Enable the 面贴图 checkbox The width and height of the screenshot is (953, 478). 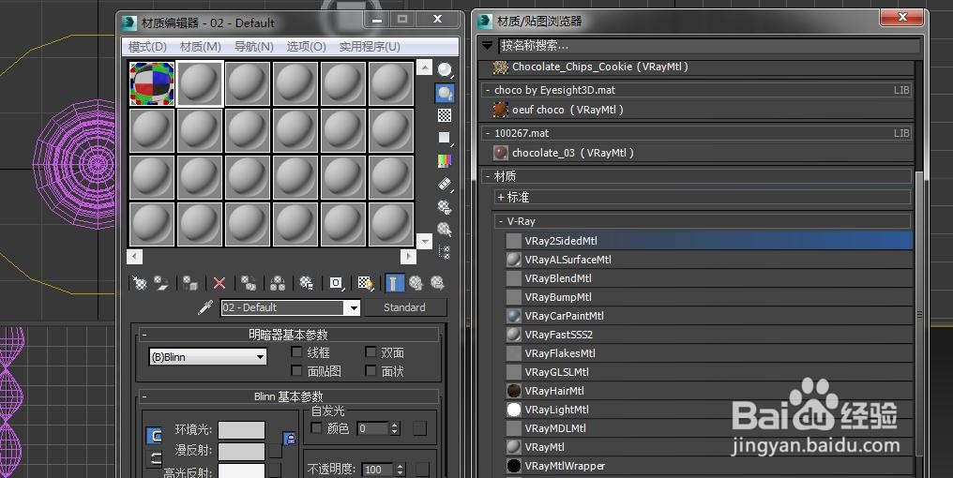click(x=296, y=370)
